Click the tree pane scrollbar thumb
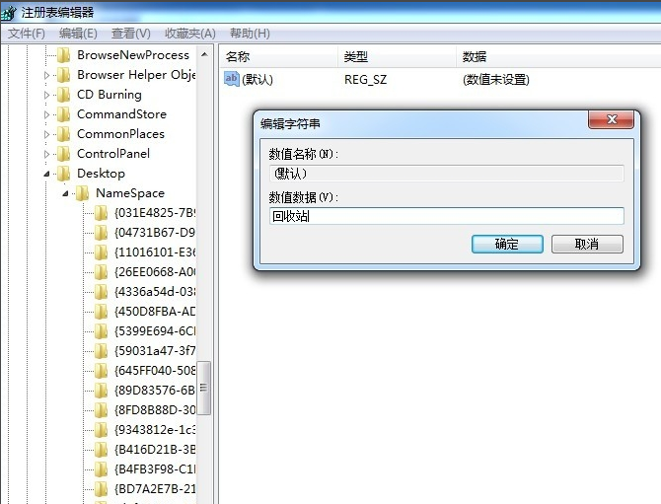The image size is (661, 504). 204,388
